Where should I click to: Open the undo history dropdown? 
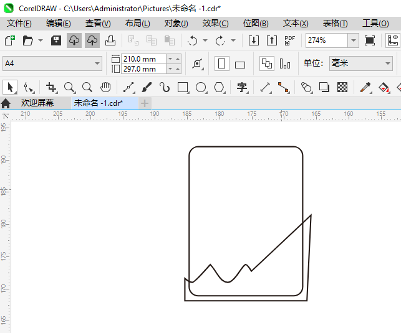pos(205,40)
